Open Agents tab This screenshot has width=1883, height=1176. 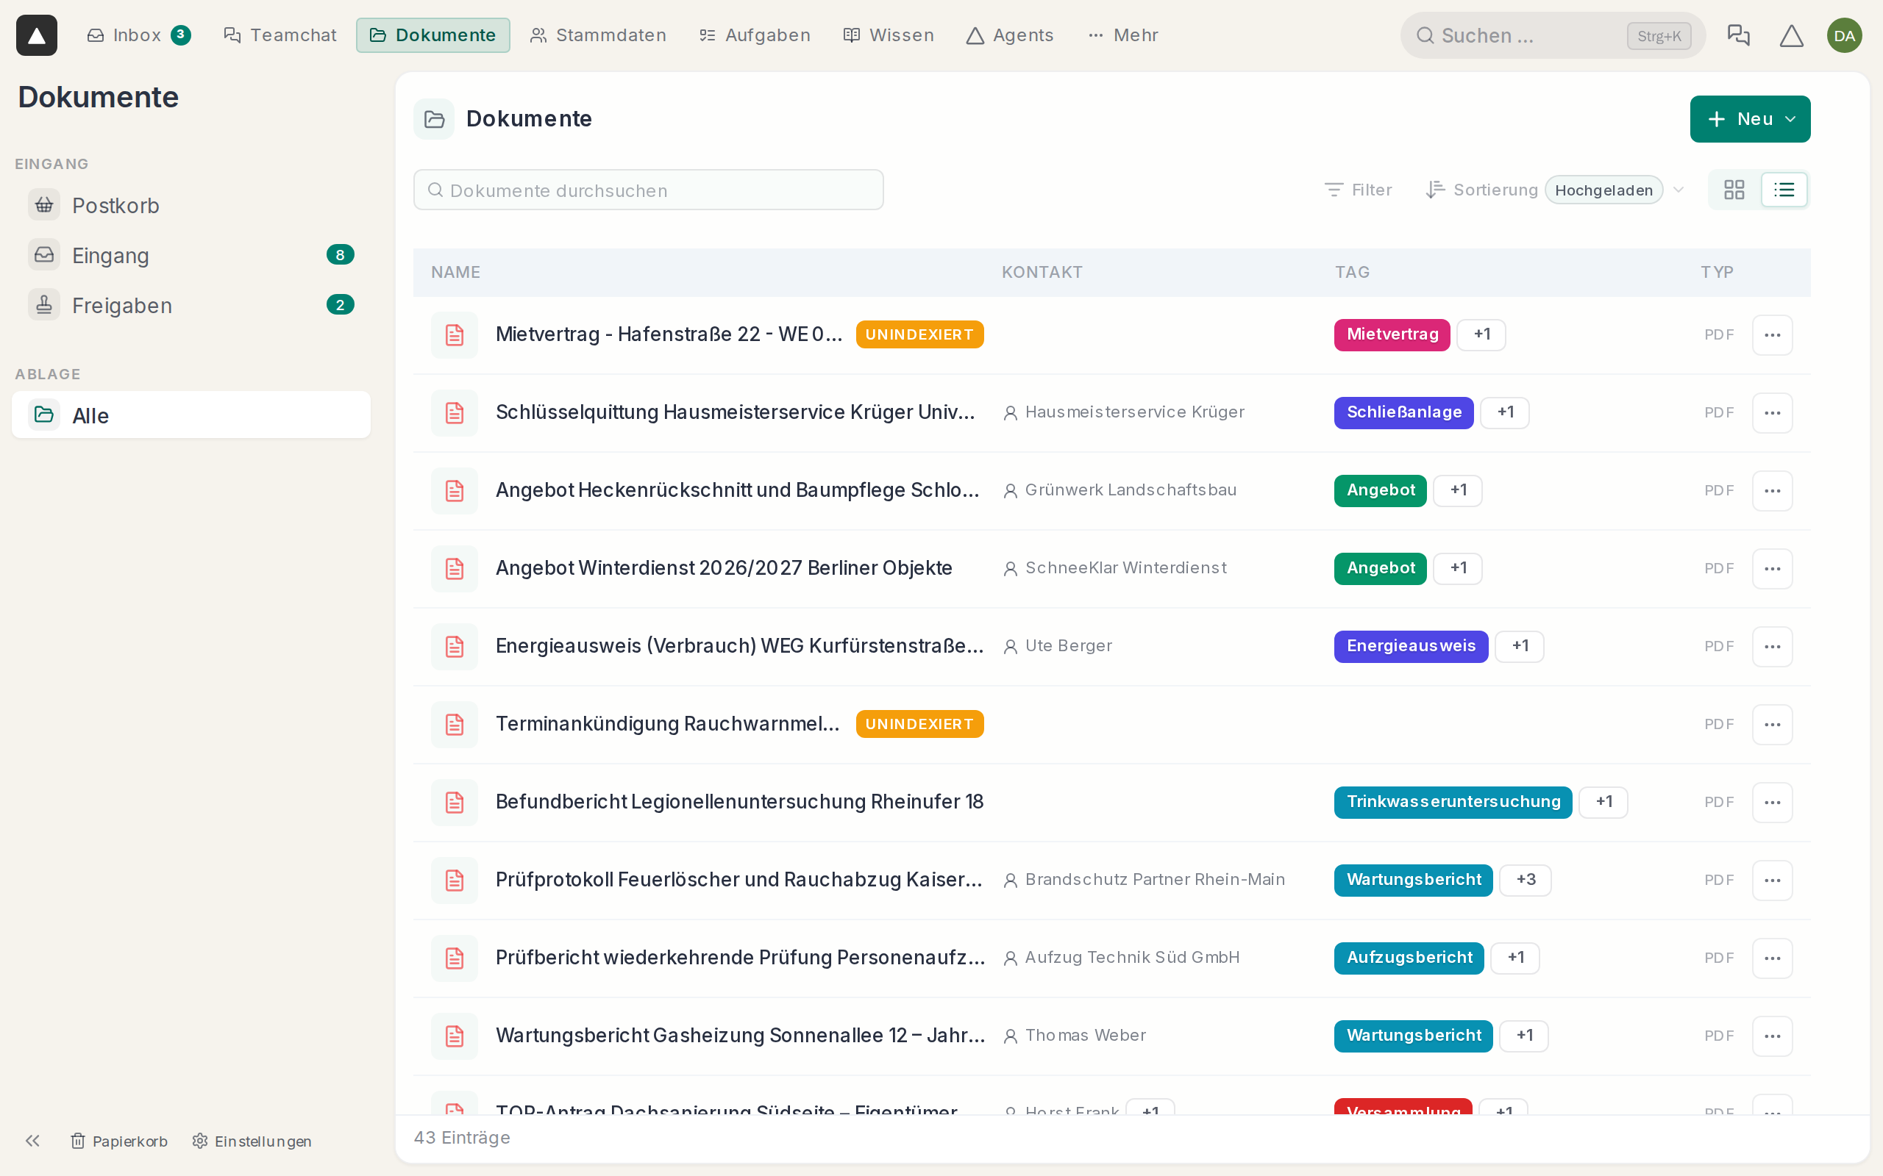[x=1010, y=35]
